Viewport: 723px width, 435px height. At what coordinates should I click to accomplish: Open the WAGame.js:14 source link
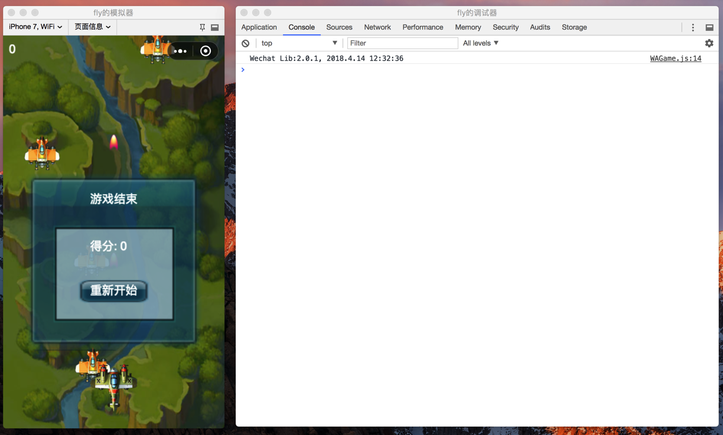[x=675, y=58]
